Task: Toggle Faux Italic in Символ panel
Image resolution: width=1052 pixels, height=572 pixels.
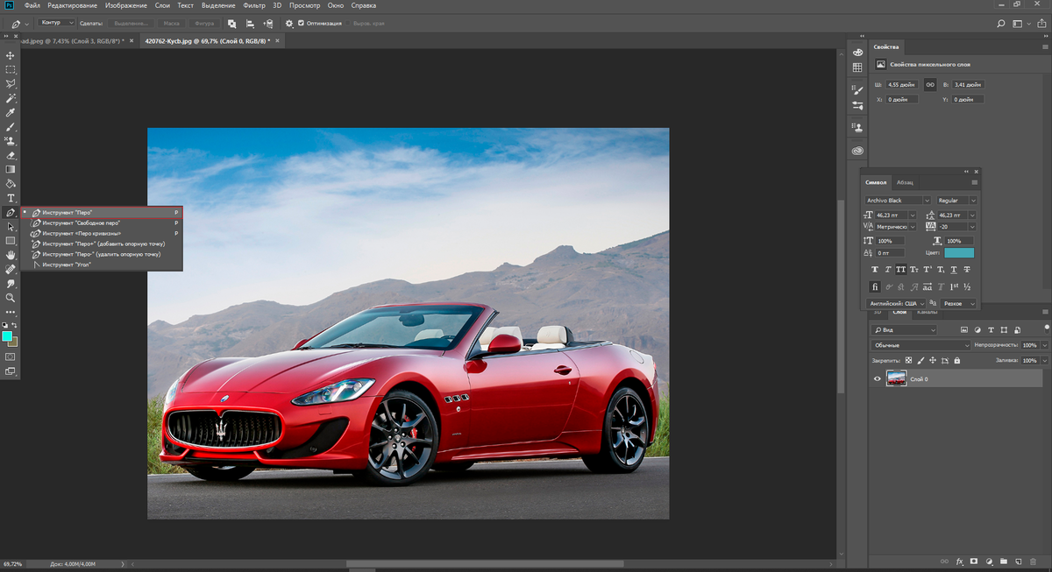Action: (x=888, y=269)
